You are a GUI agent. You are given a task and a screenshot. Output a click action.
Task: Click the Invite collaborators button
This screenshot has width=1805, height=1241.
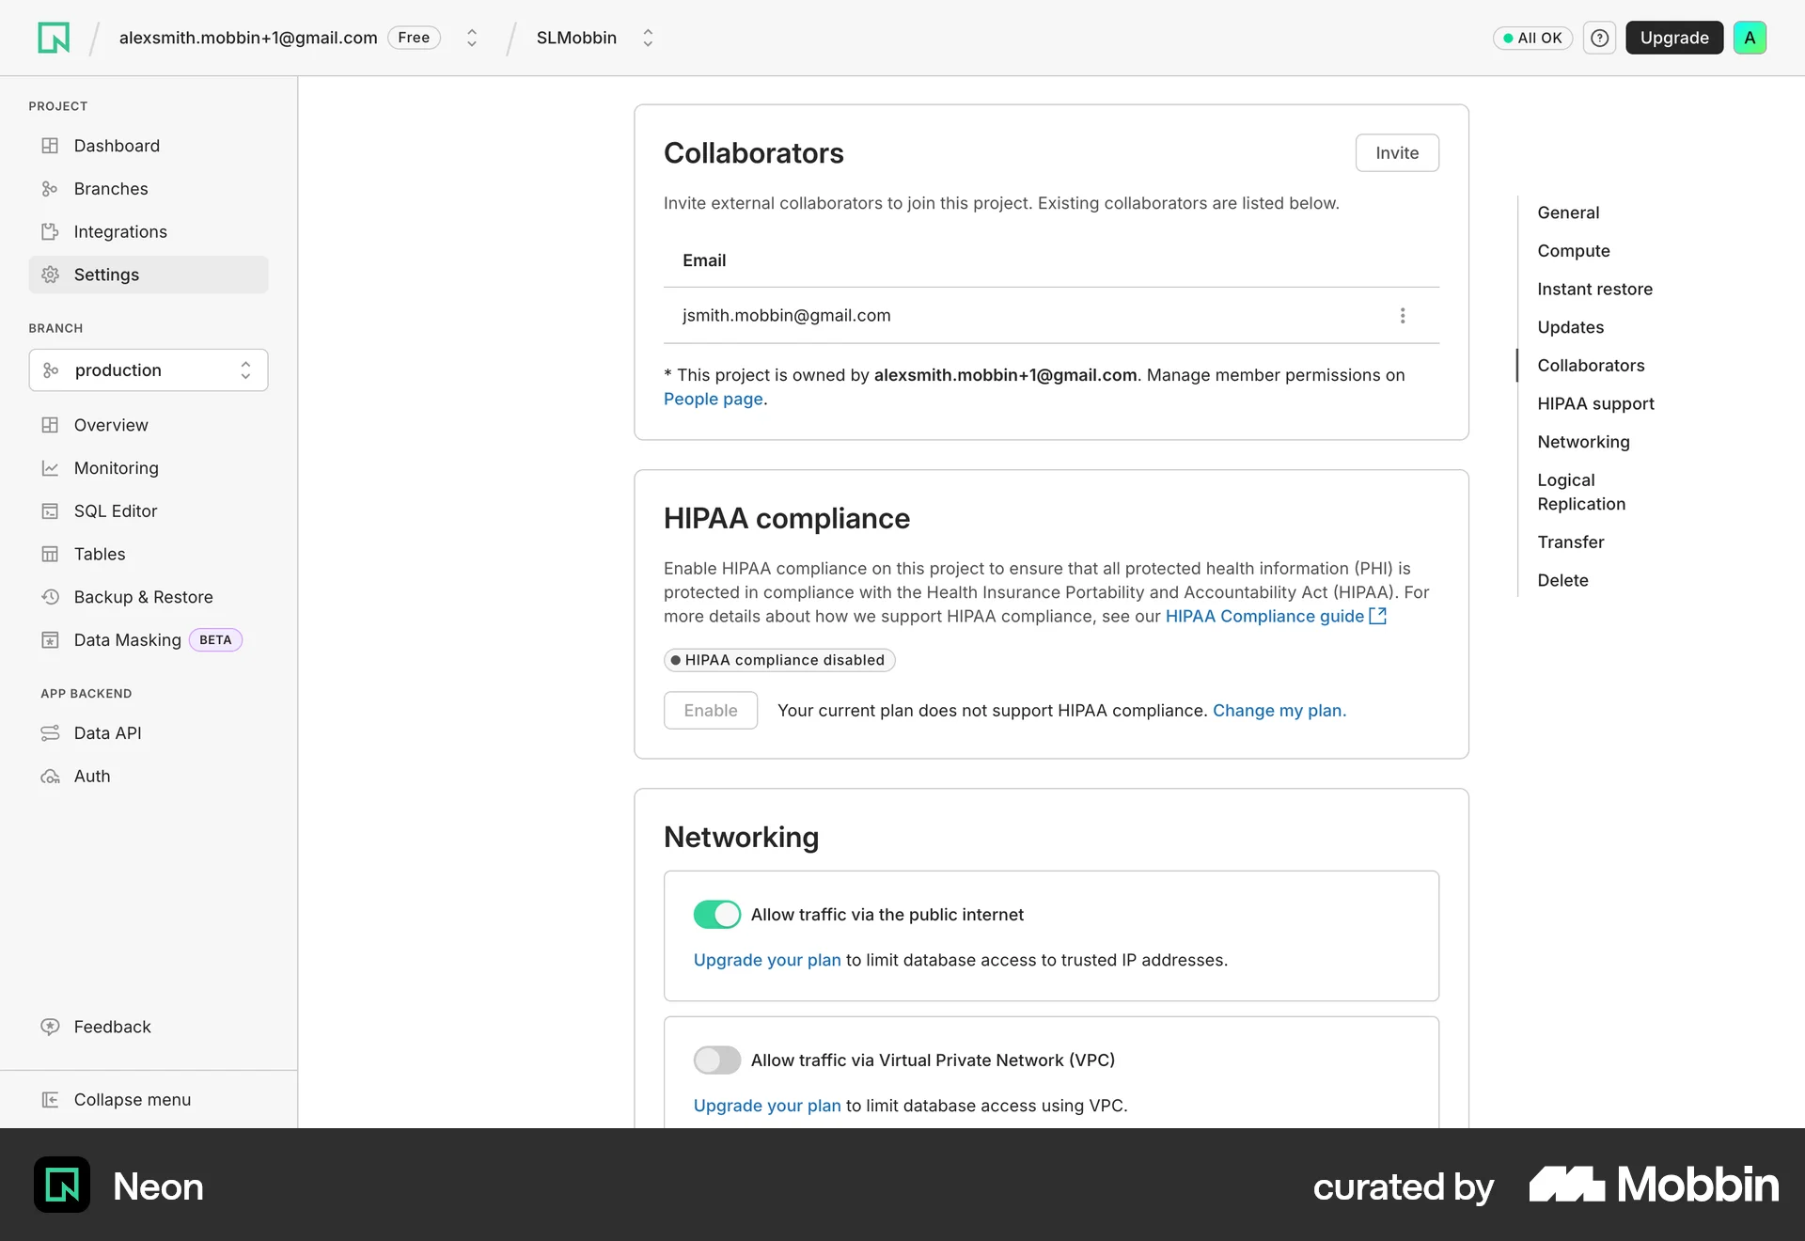click(x=1397, y=153)
